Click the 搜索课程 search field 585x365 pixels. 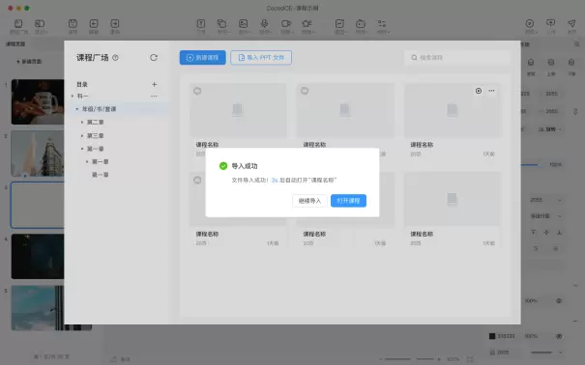(457, 57)
